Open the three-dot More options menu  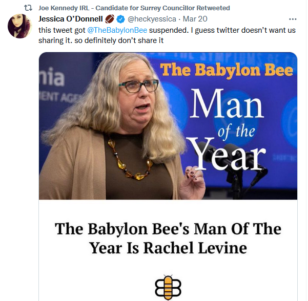pos(293,19)
